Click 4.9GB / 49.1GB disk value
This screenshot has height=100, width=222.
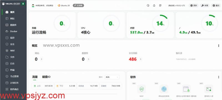(190, 33)
